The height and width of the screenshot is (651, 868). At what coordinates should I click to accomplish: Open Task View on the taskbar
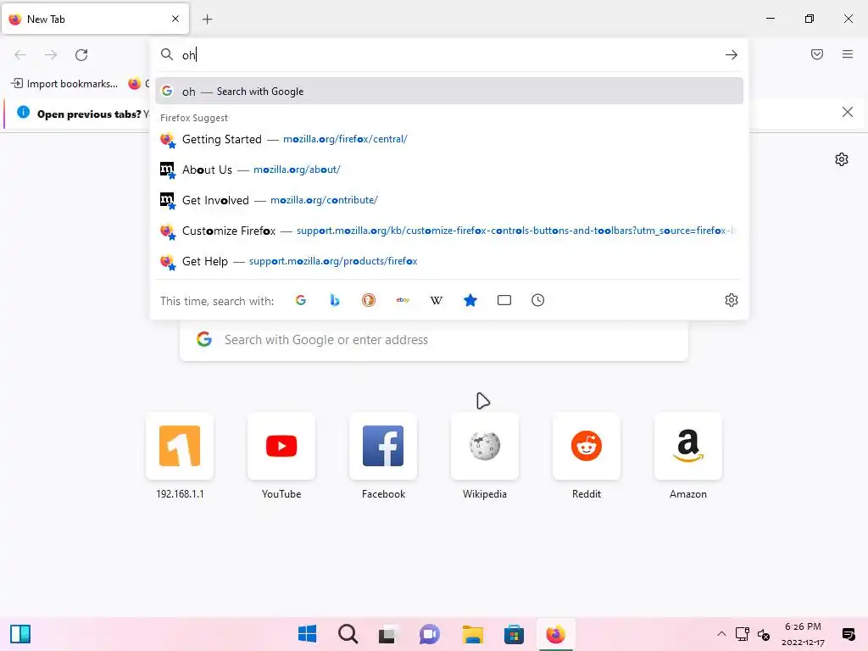[x=388, y=634]
